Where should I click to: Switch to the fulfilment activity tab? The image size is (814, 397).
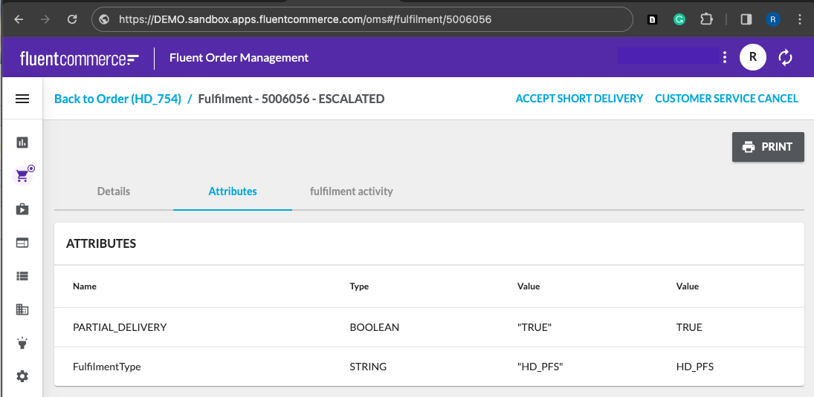coord(351,191)
